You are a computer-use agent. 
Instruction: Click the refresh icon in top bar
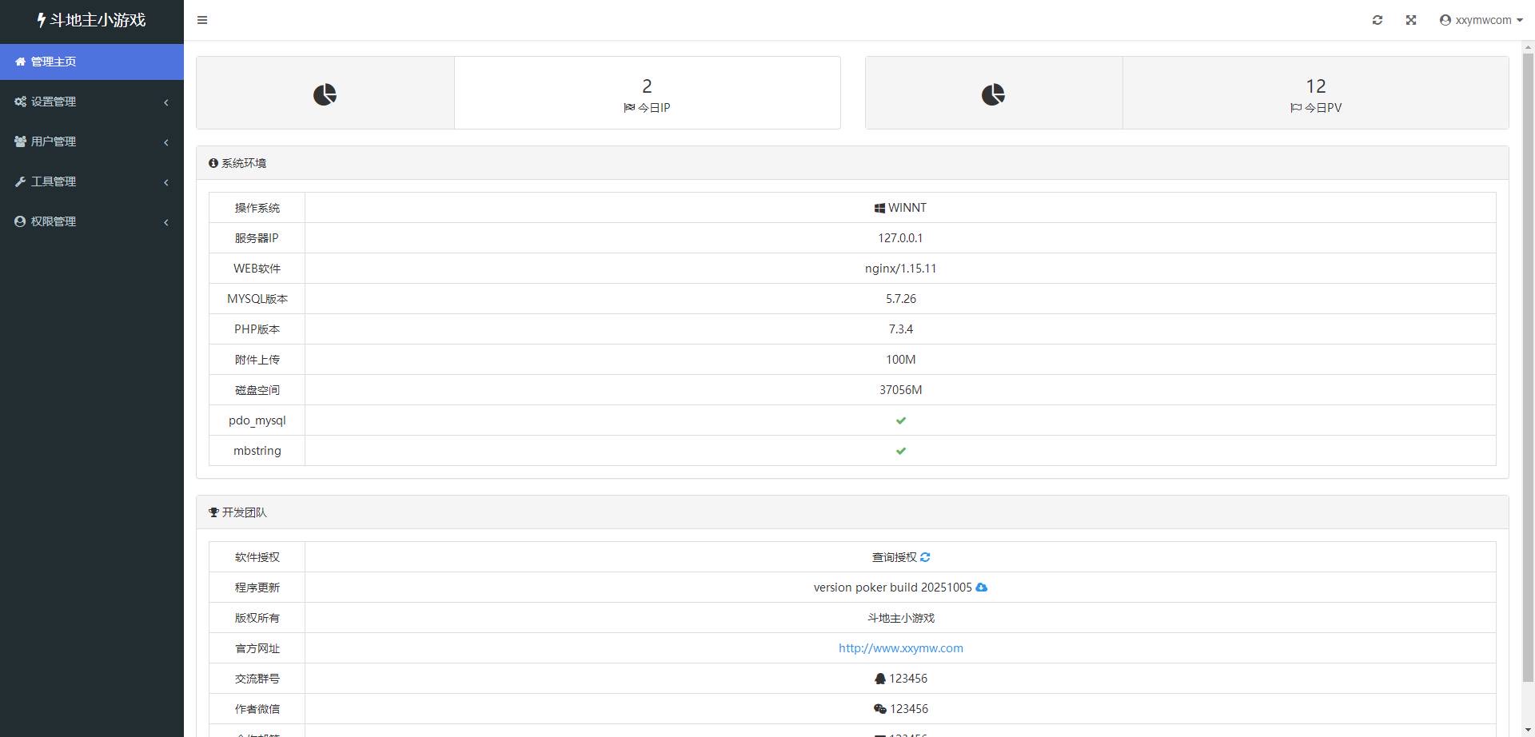tap(1377, 20)
